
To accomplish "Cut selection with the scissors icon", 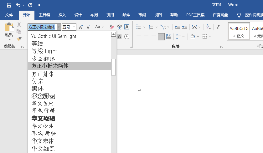I will coord(19,24).
